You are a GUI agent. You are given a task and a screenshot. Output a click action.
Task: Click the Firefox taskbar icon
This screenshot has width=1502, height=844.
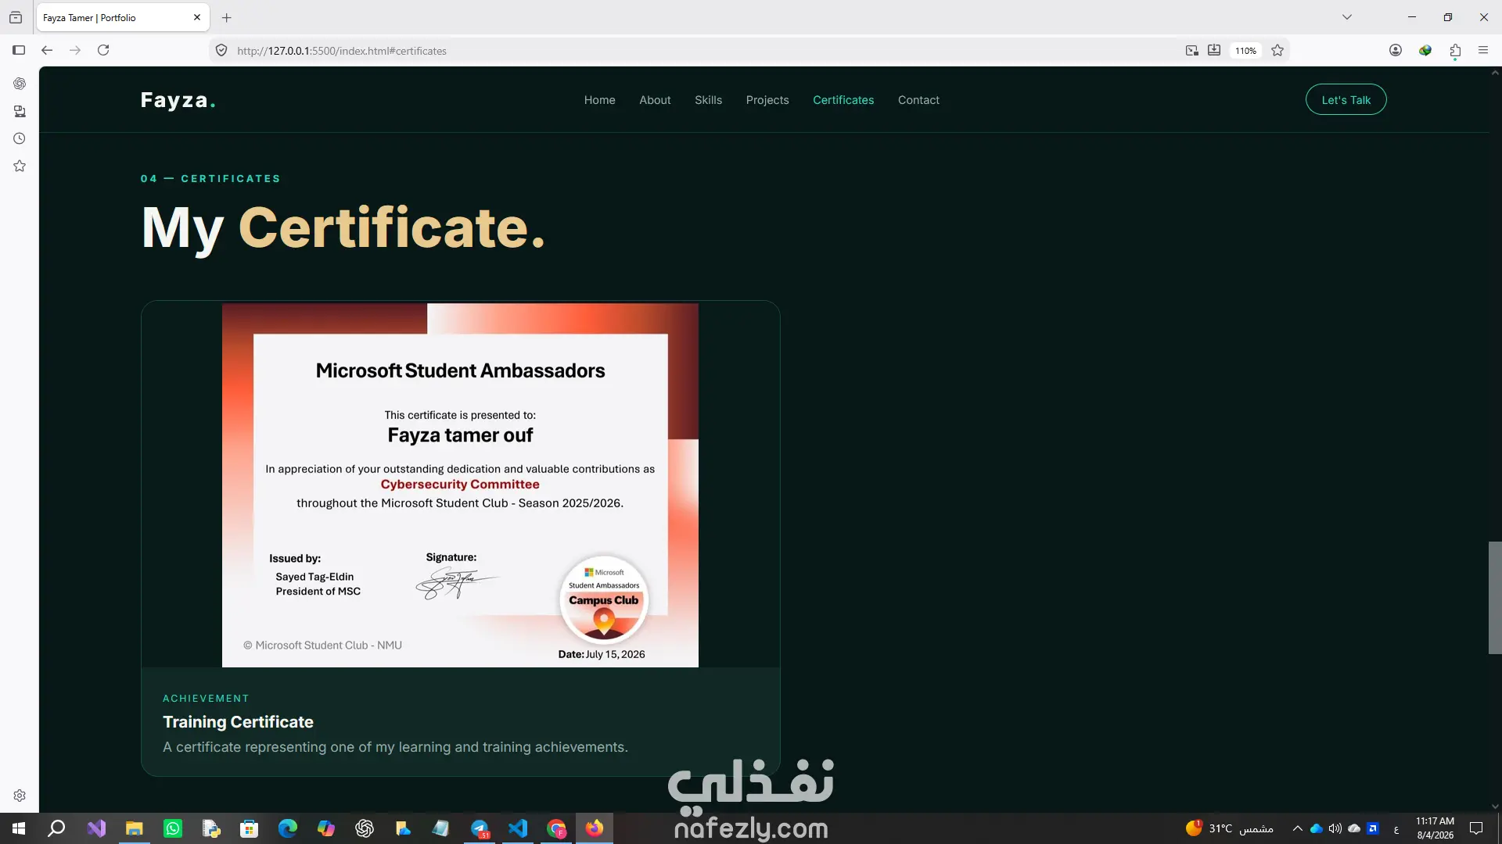[x=595, y=828]
